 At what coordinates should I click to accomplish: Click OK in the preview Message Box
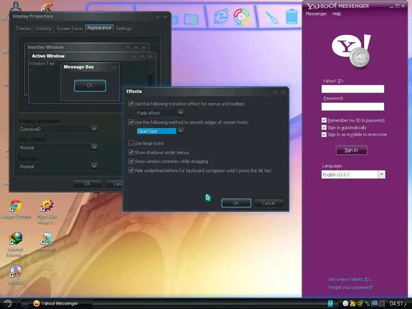click(90, 86)
